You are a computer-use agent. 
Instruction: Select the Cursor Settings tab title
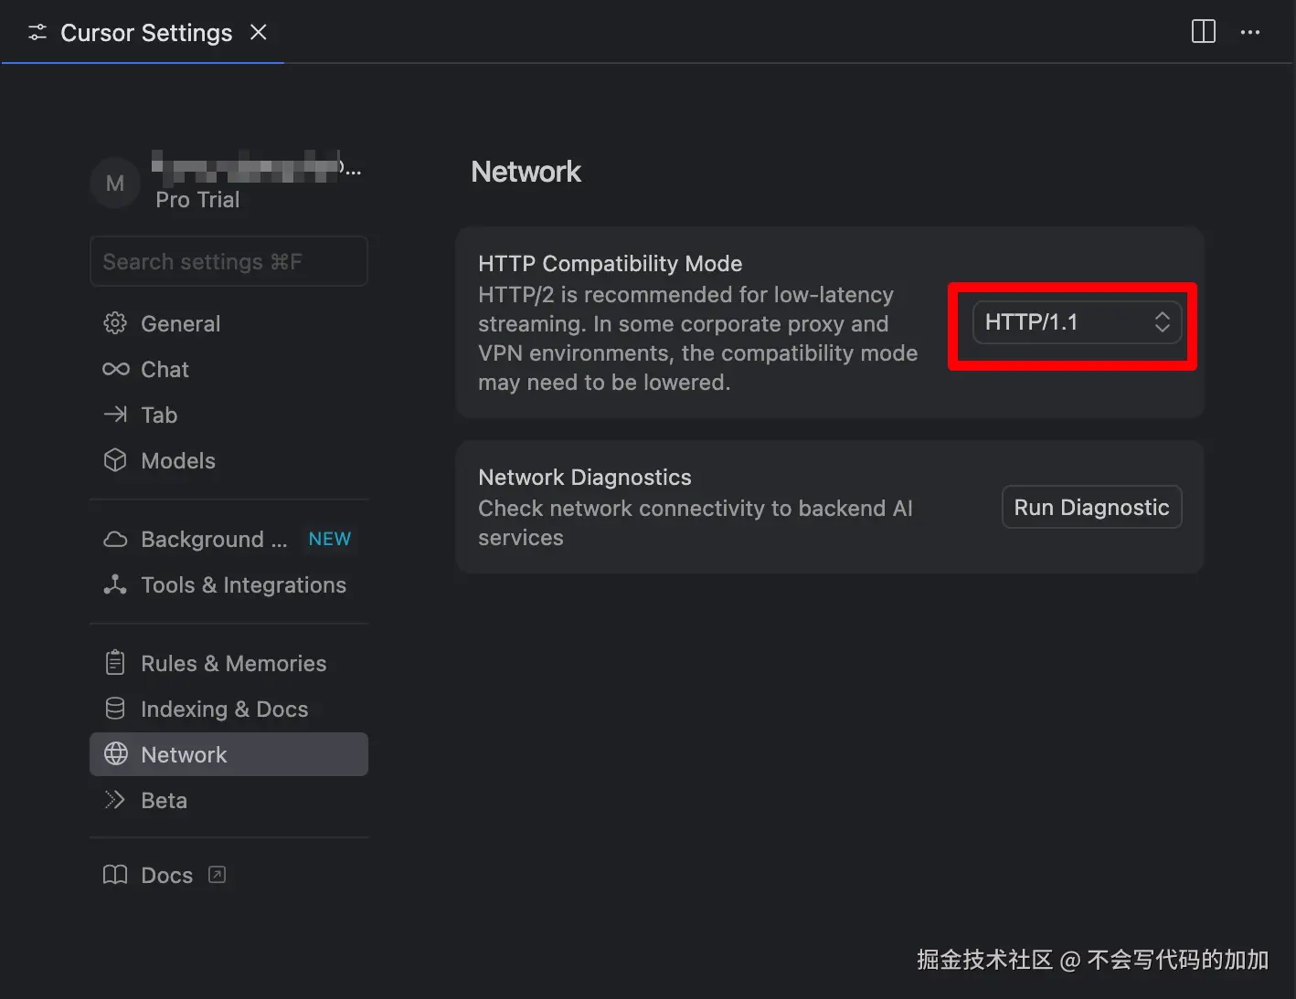click(x=146, y=33)
